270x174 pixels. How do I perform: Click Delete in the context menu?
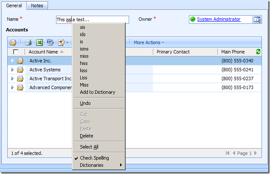click(99, 136)
